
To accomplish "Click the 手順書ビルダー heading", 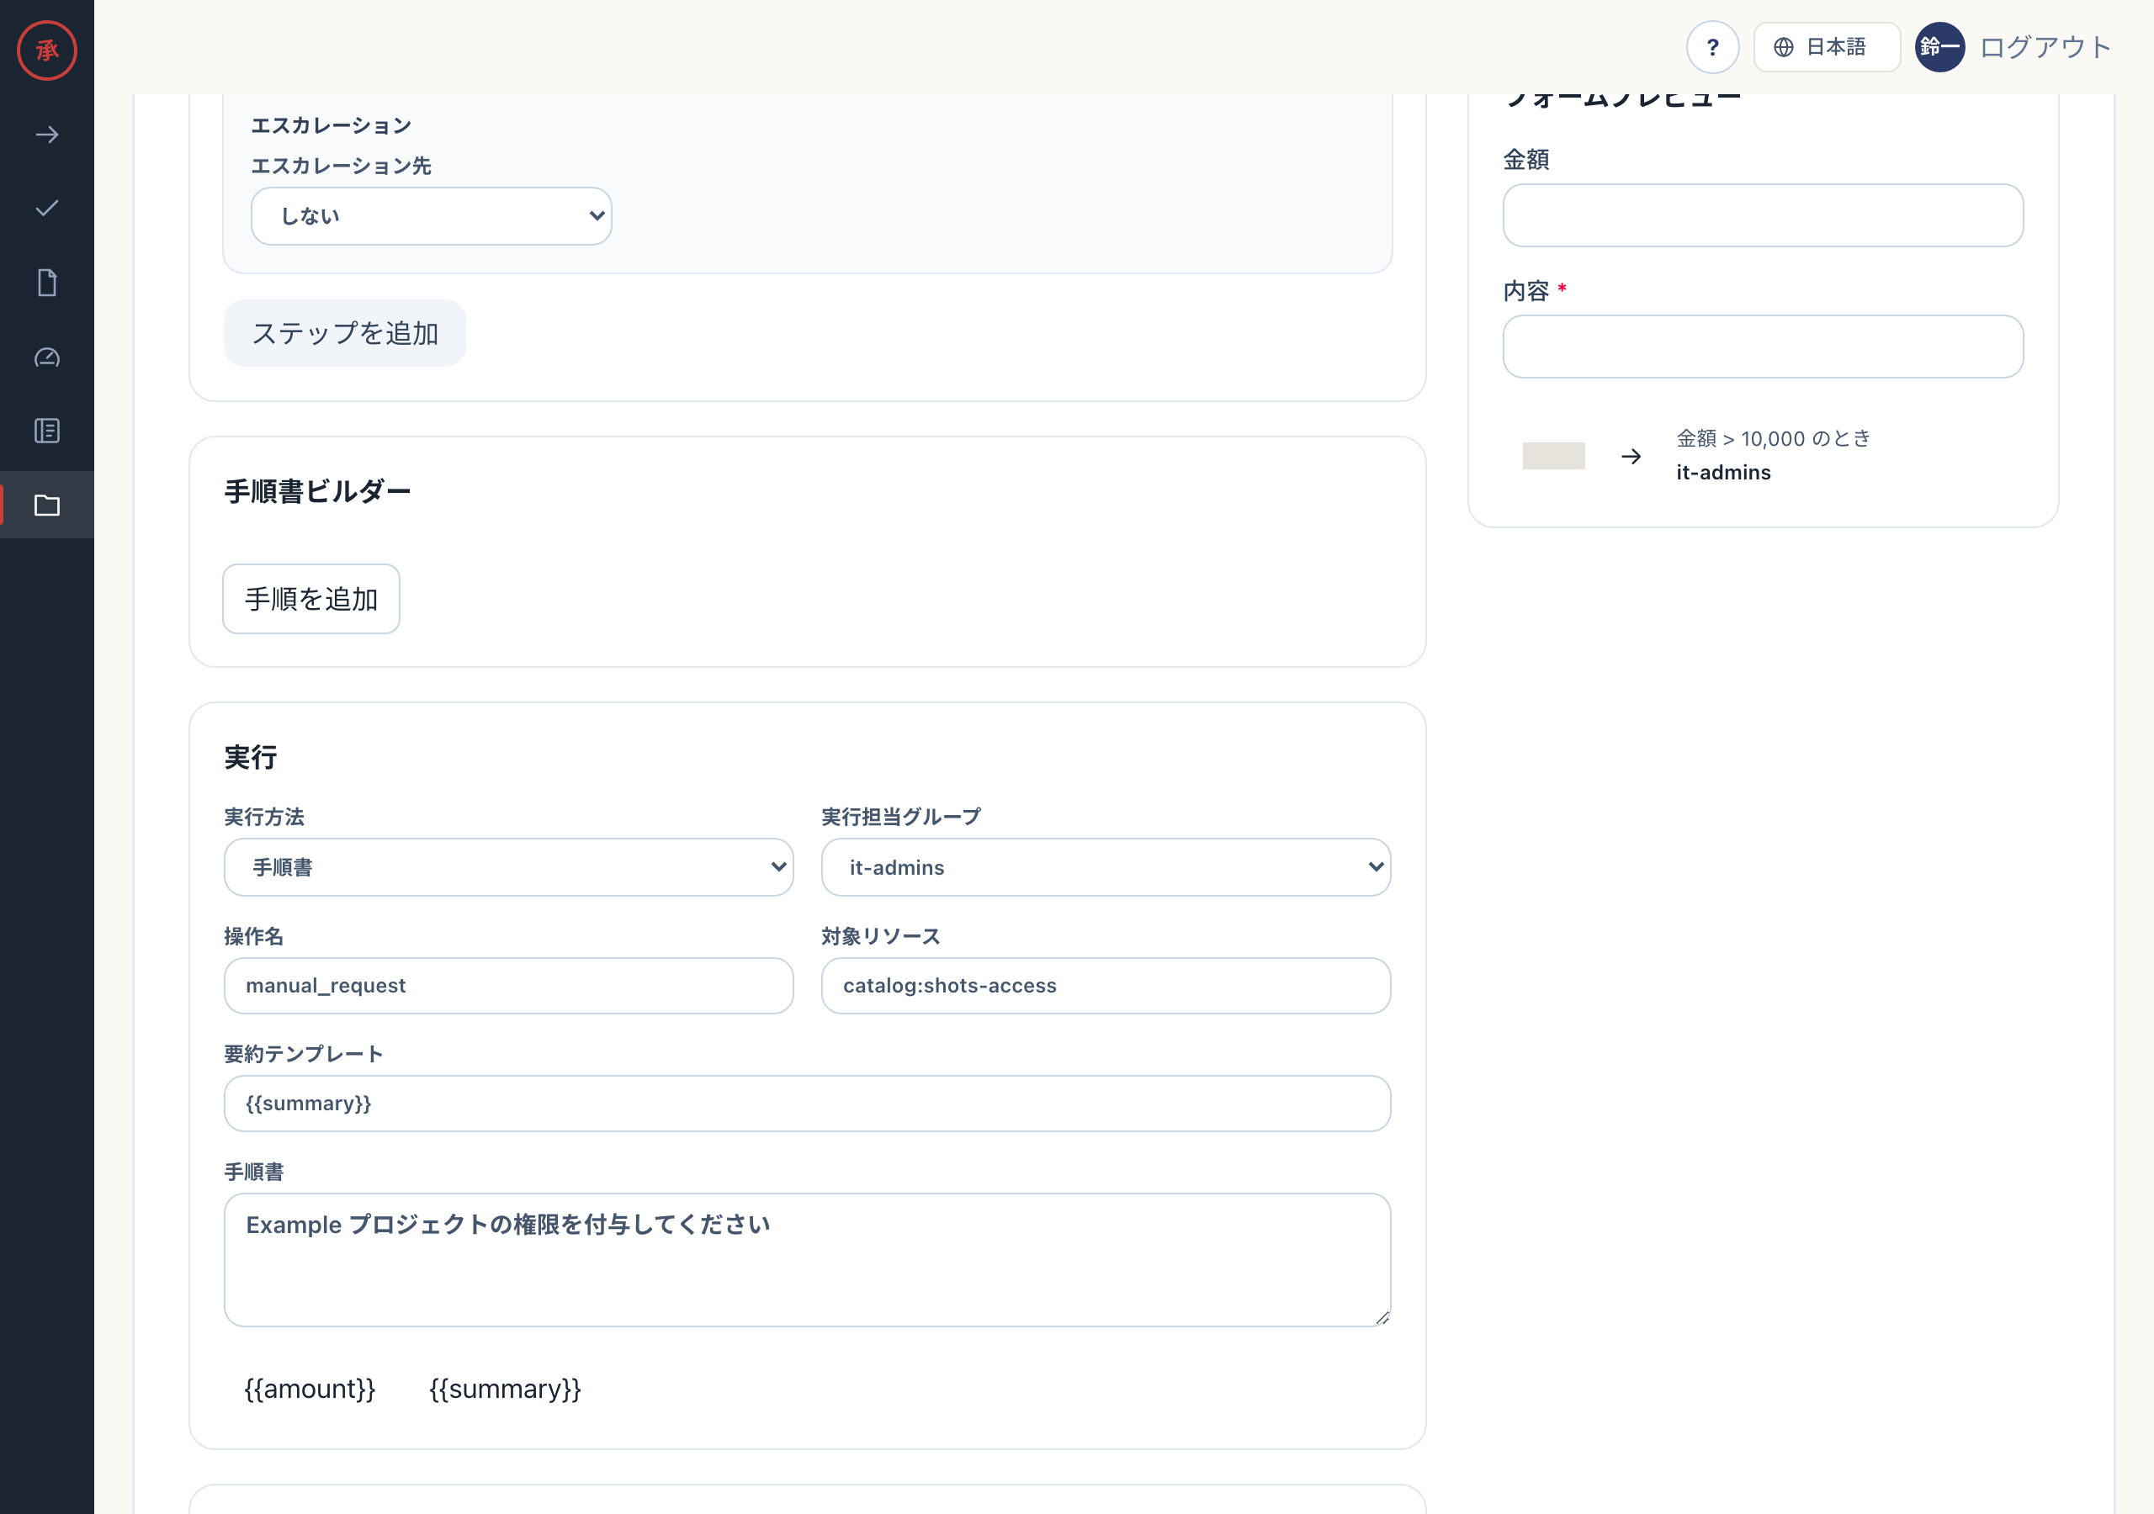I will coord(317,490).
